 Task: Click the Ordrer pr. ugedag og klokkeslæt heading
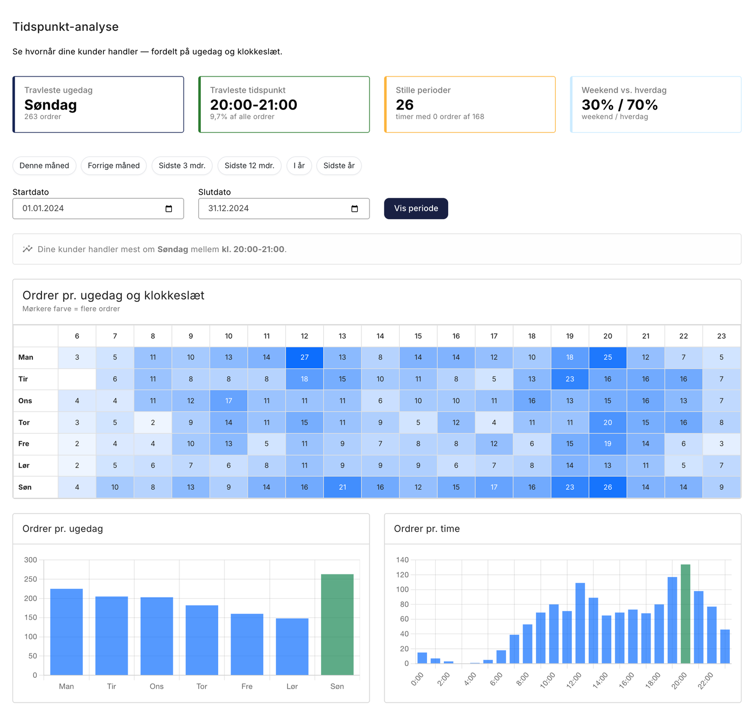point(113,295)
